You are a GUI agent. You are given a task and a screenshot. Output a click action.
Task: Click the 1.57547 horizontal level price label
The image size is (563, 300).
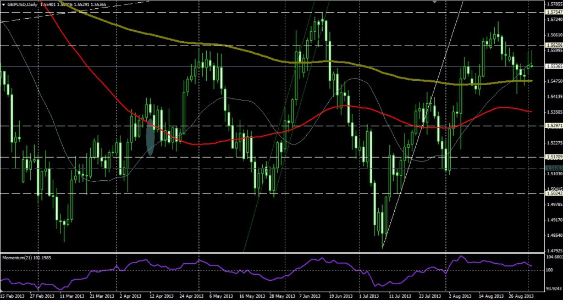553,12
